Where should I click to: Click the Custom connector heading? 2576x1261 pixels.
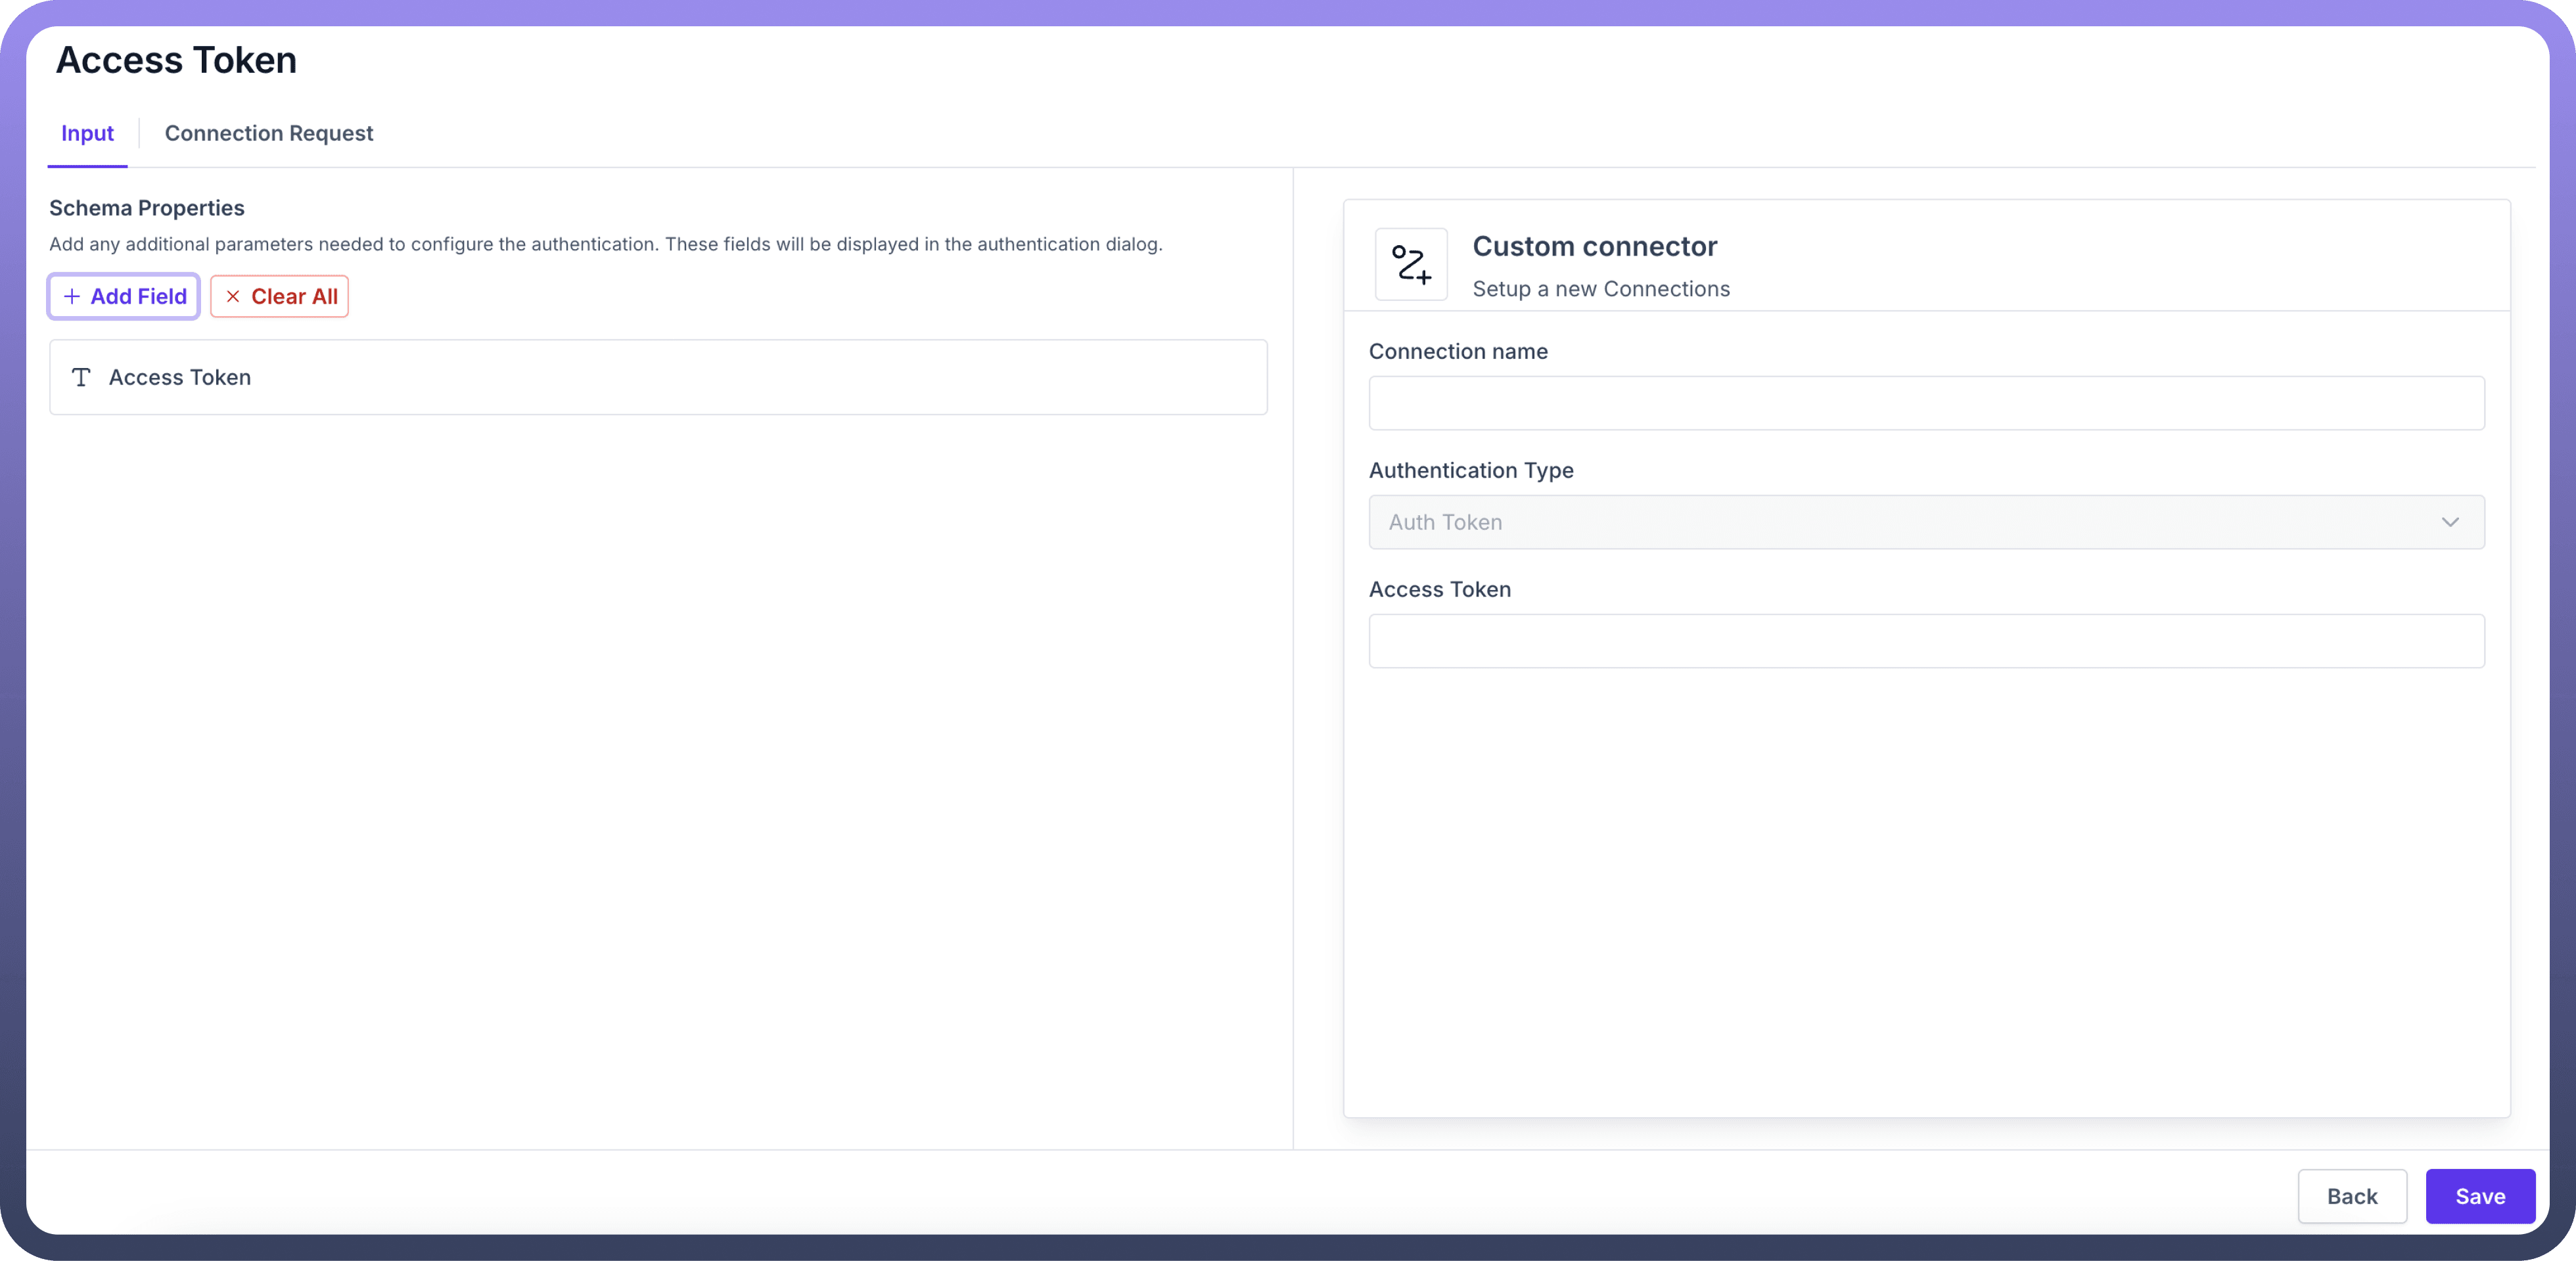click(x=1594, y=246)
